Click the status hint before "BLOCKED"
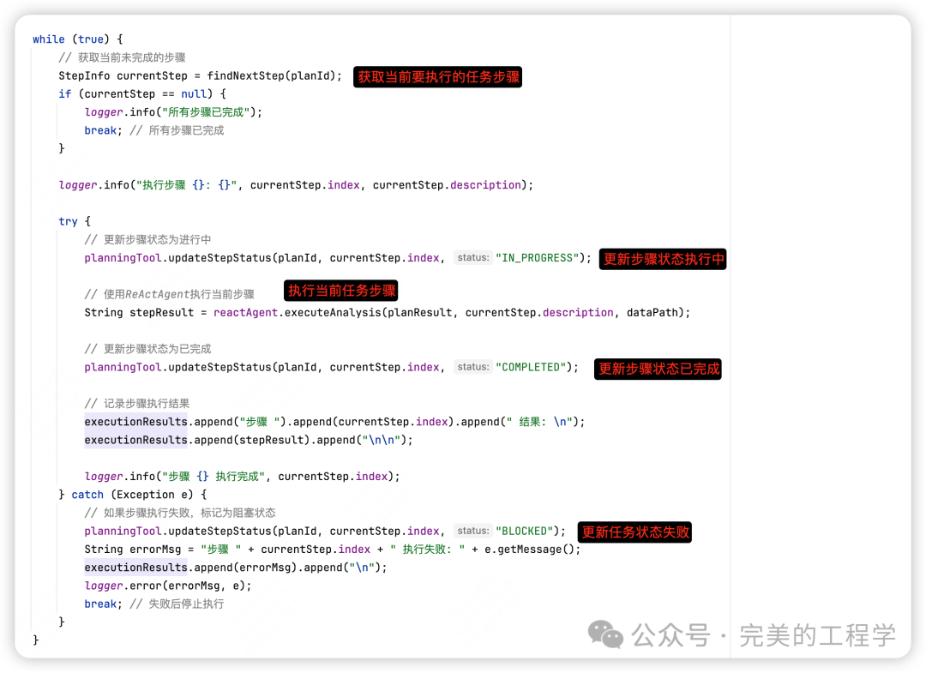Viewport: 926px width, 673px height. pyautogui.click(x=472, y=531)
